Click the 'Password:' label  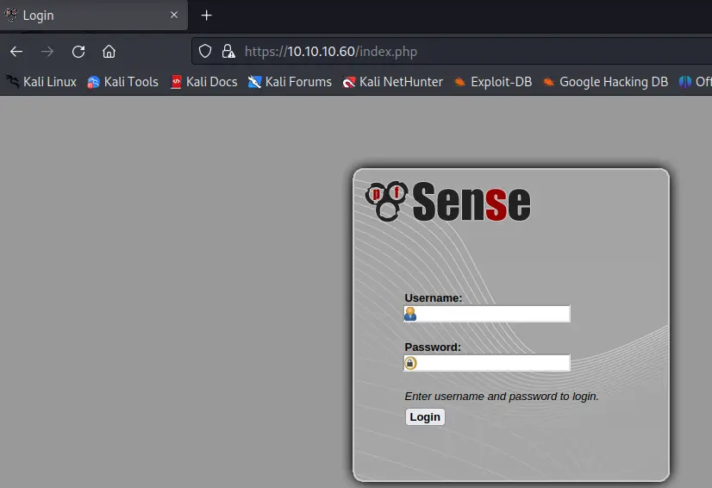coord(433,347)
